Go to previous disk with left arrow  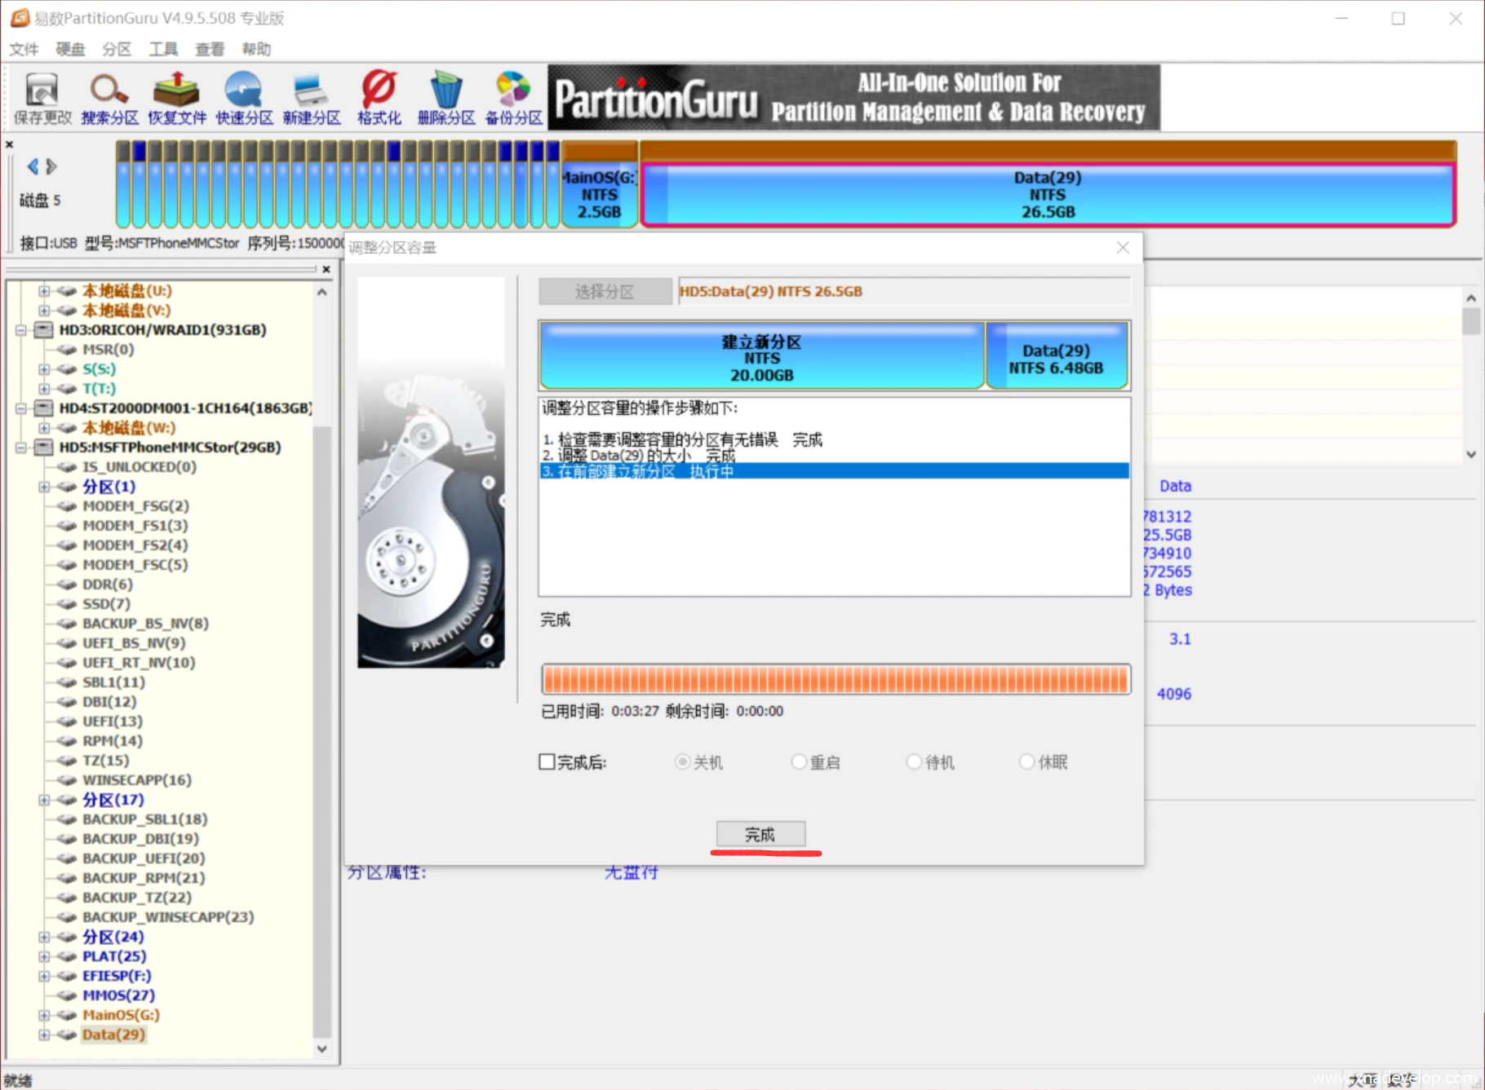(x=33, y=167)
